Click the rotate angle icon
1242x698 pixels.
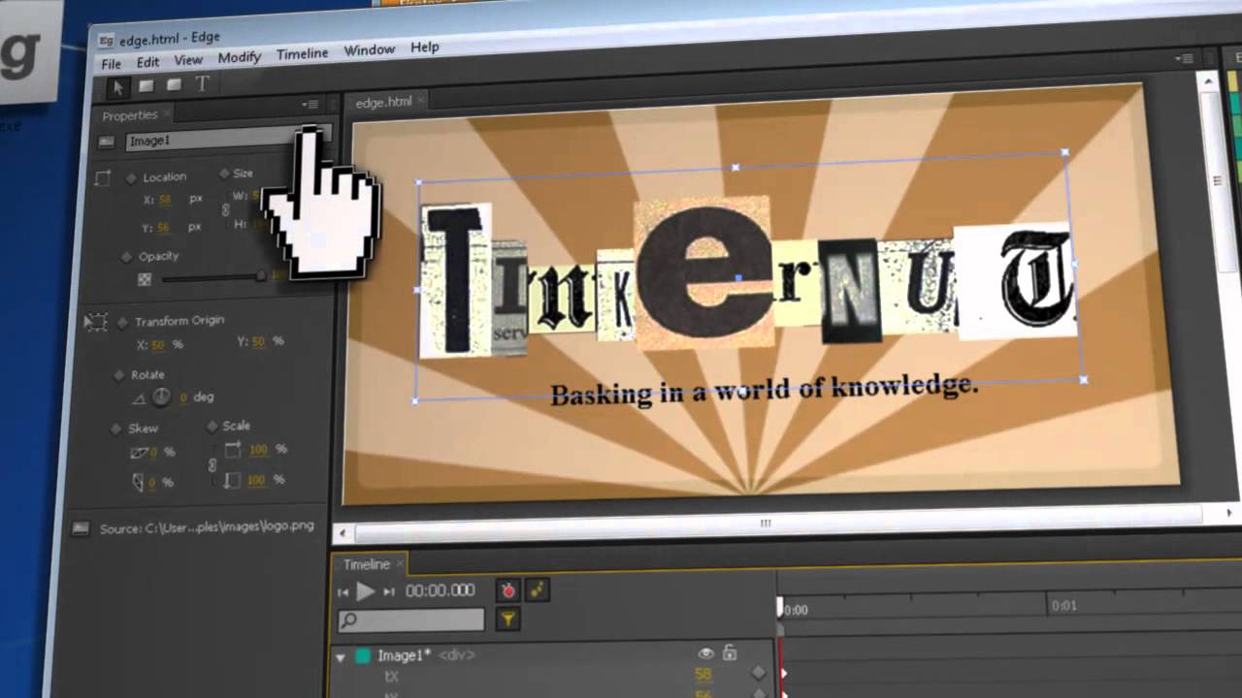pos(138,398)
